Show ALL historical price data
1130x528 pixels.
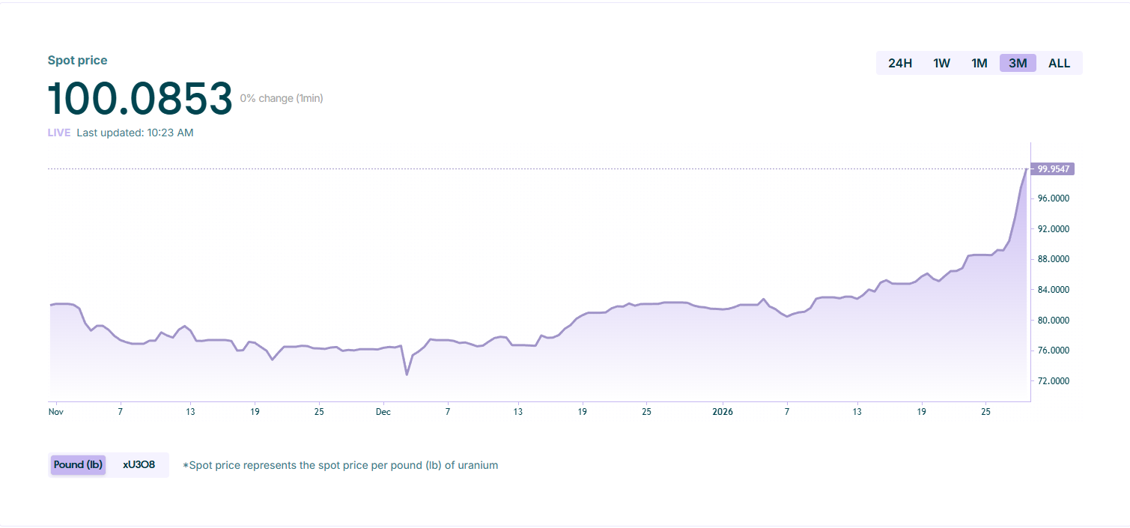click(x=1059, y=63)
